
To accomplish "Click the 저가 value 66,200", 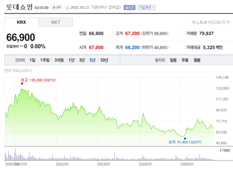I will coord(133,48).
